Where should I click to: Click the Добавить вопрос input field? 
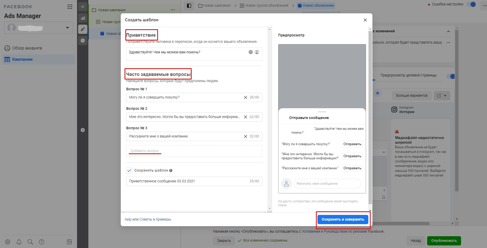coord(194,151)
